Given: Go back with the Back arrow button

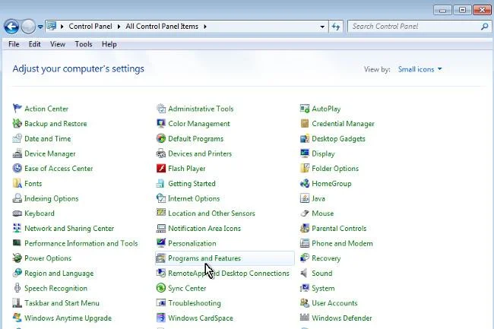Looking at the screenshot, I should [x=11, y=27].
